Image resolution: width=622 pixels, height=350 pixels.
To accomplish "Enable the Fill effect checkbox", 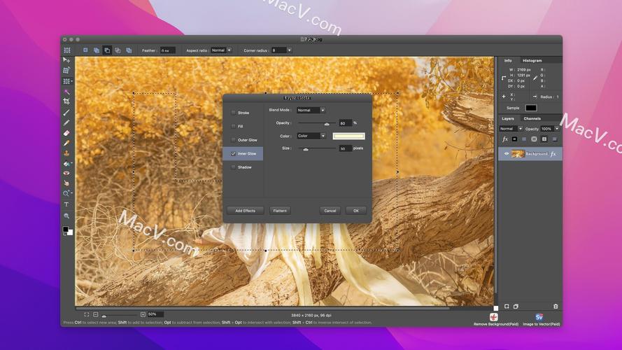I will 233,126.
